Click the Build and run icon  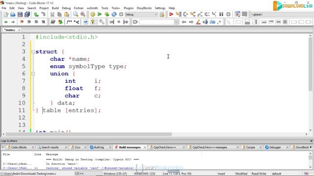107,14
